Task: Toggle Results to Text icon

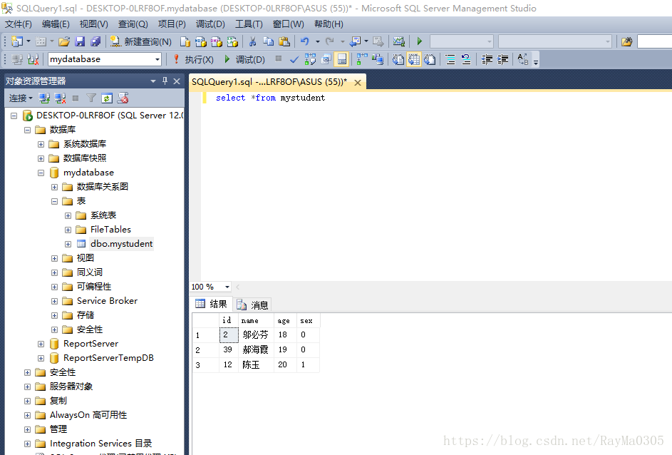Action: pos(398,60)
